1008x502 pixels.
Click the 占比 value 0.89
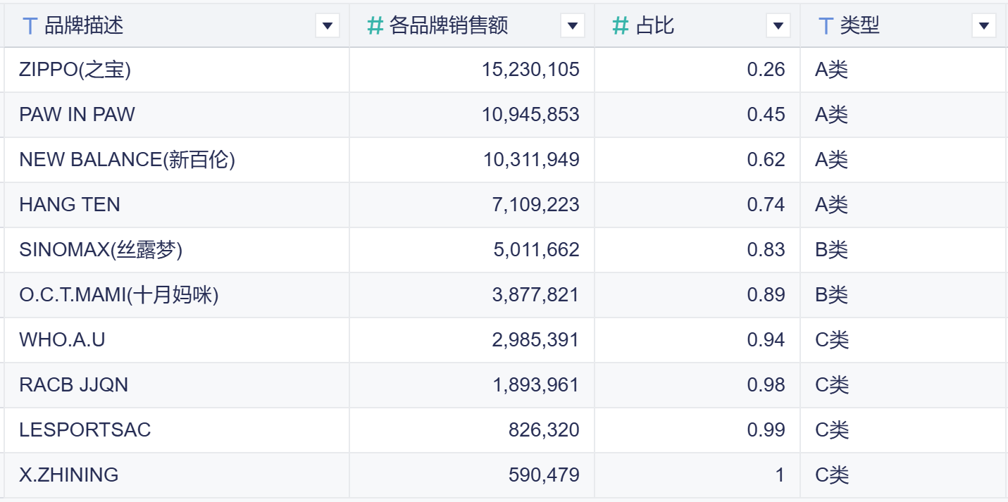[766, 295]
